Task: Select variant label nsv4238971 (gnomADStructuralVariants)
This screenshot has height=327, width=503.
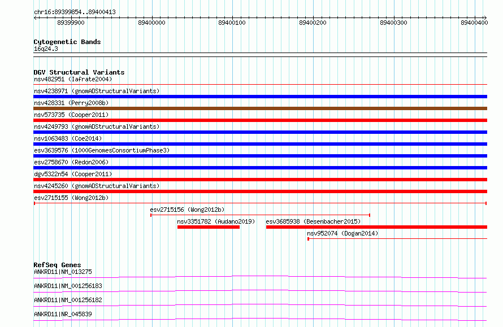Action: [x=97, y=91]
